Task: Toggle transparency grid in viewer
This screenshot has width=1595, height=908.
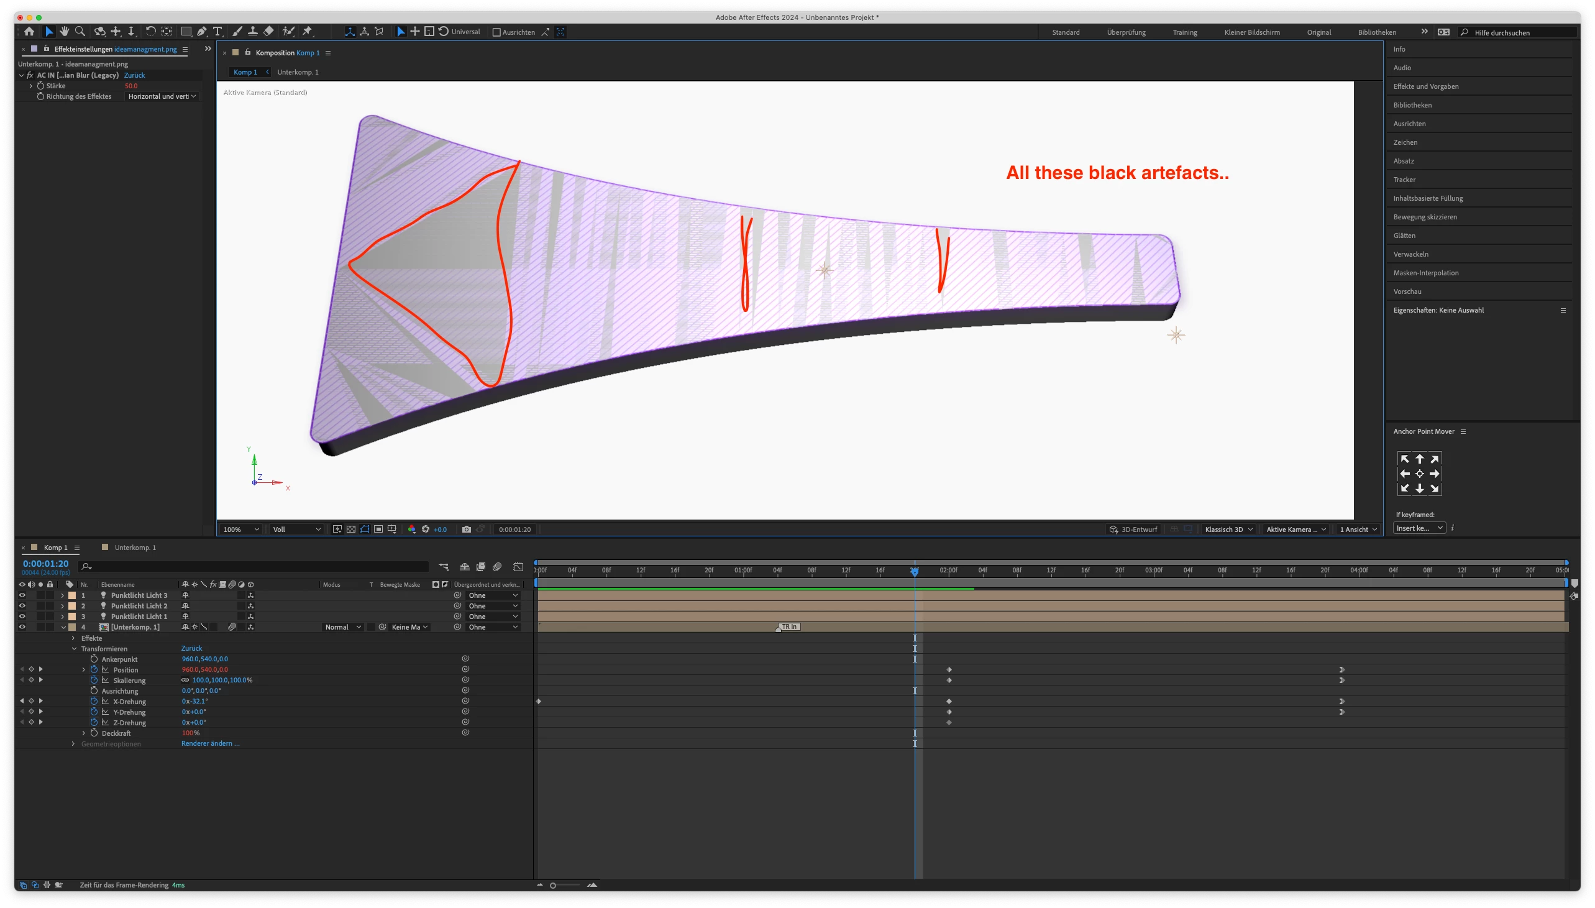Action: pos(351,529)
